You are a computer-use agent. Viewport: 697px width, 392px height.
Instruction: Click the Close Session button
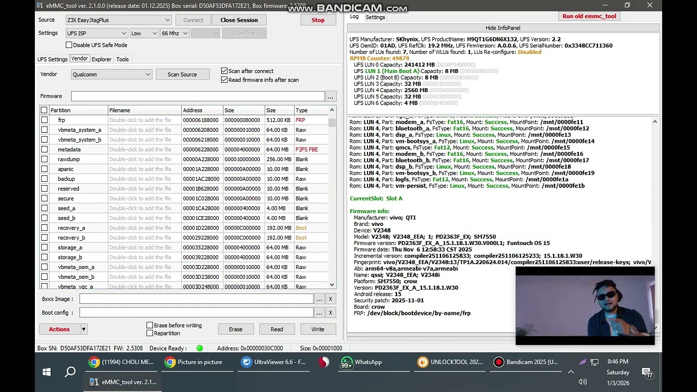(239, 20)
